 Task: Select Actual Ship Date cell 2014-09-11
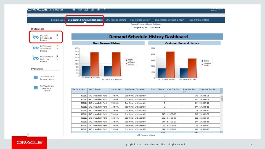pos(174,126)
